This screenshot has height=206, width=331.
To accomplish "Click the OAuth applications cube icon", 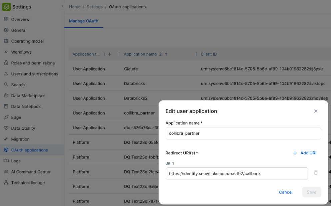I will (6, 150).
